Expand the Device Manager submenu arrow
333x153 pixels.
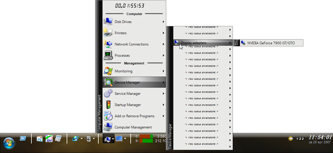pyautogui.click(x=163, y=82)
